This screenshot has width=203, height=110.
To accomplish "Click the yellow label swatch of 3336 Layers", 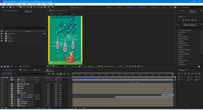I will click(x=2, y=34).
